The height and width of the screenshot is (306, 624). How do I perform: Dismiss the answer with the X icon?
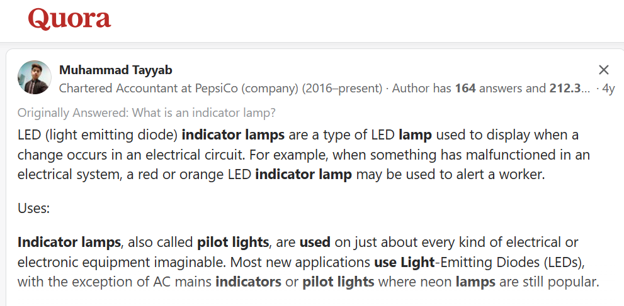(604, 70)
